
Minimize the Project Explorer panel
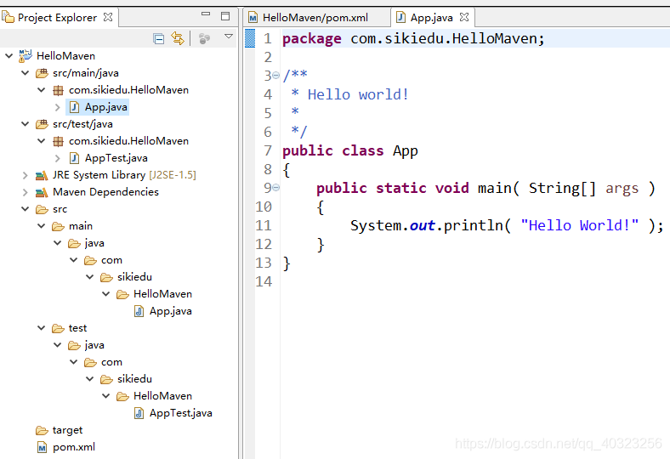pos(206,14)
